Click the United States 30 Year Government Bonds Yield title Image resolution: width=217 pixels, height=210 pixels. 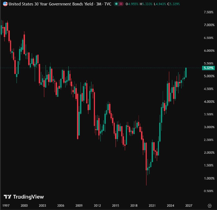pyautogui.click(x=51, y=4)
